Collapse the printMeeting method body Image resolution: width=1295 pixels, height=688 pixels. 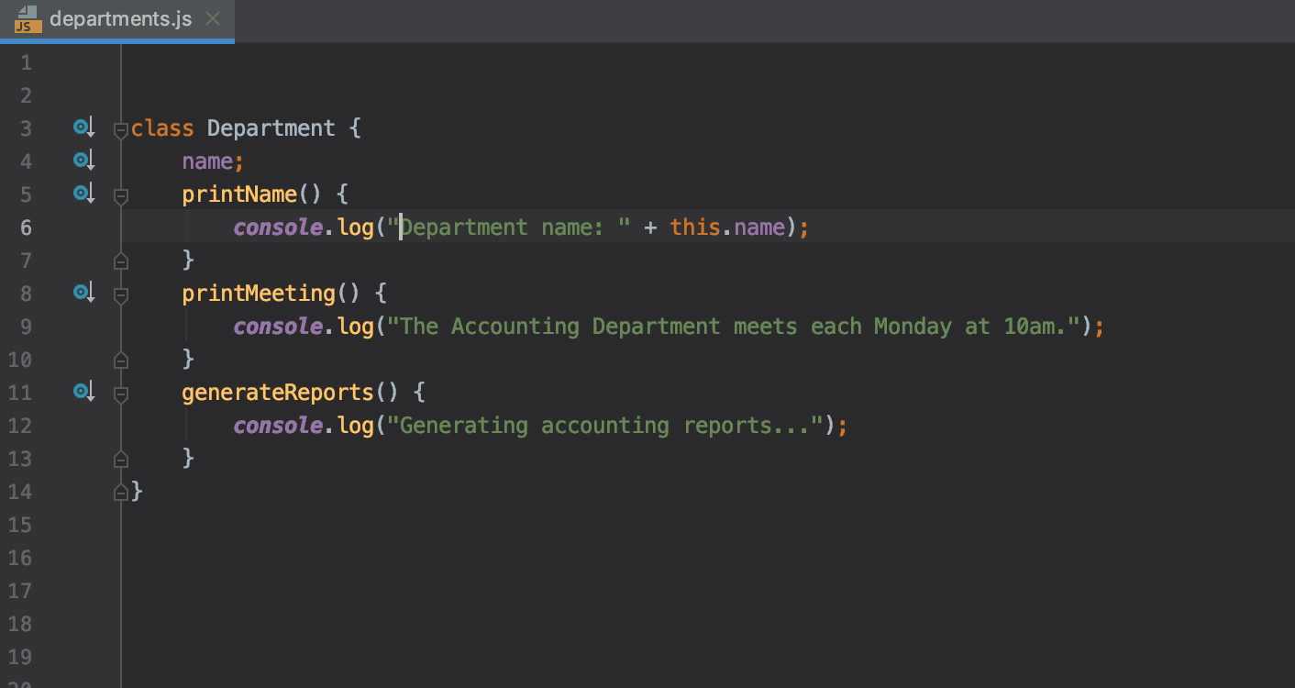(120, 294)
